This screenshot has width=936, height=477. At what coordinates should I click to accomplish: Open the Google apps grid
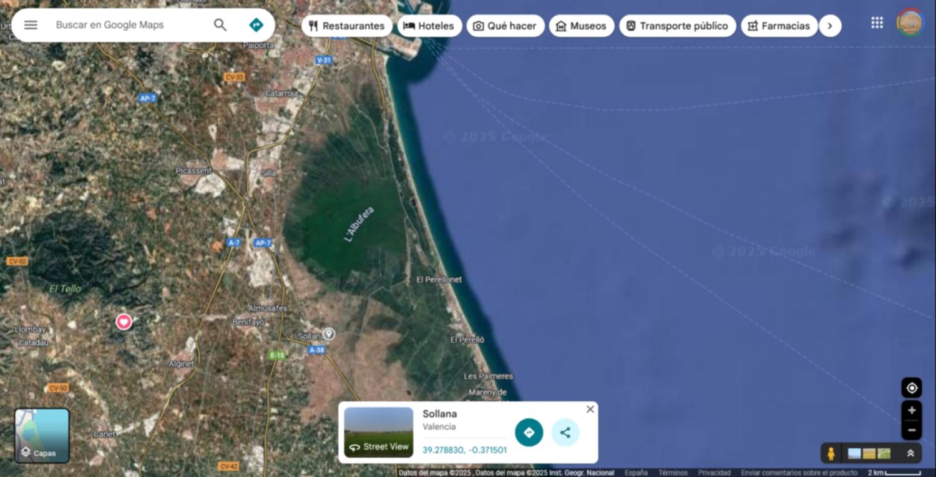(x=877, y=23)
